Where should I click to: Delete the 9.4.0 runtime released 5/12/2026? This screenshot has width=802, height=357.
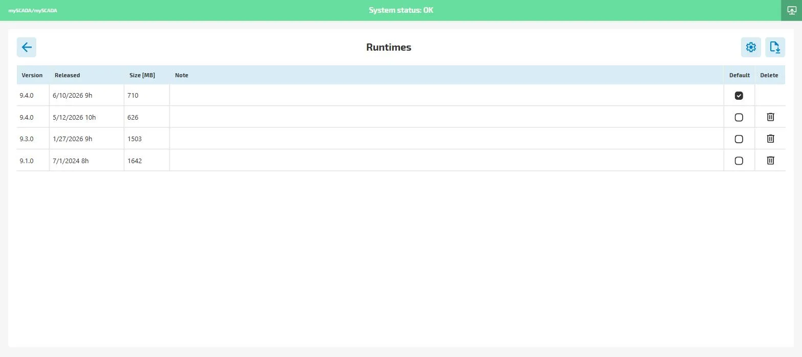coord(770,117)
